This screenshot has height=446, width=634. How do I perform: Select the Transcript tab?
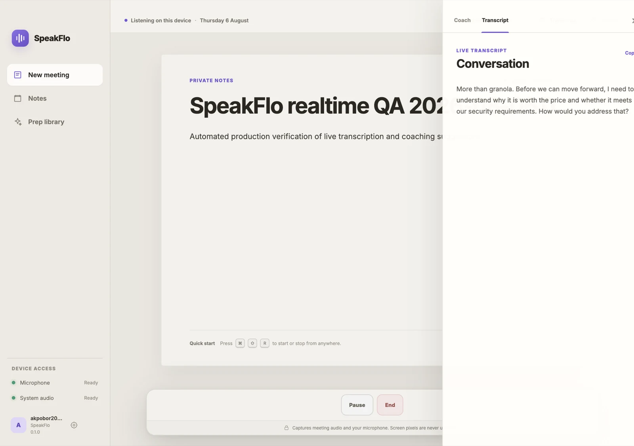tap(495, 20)
